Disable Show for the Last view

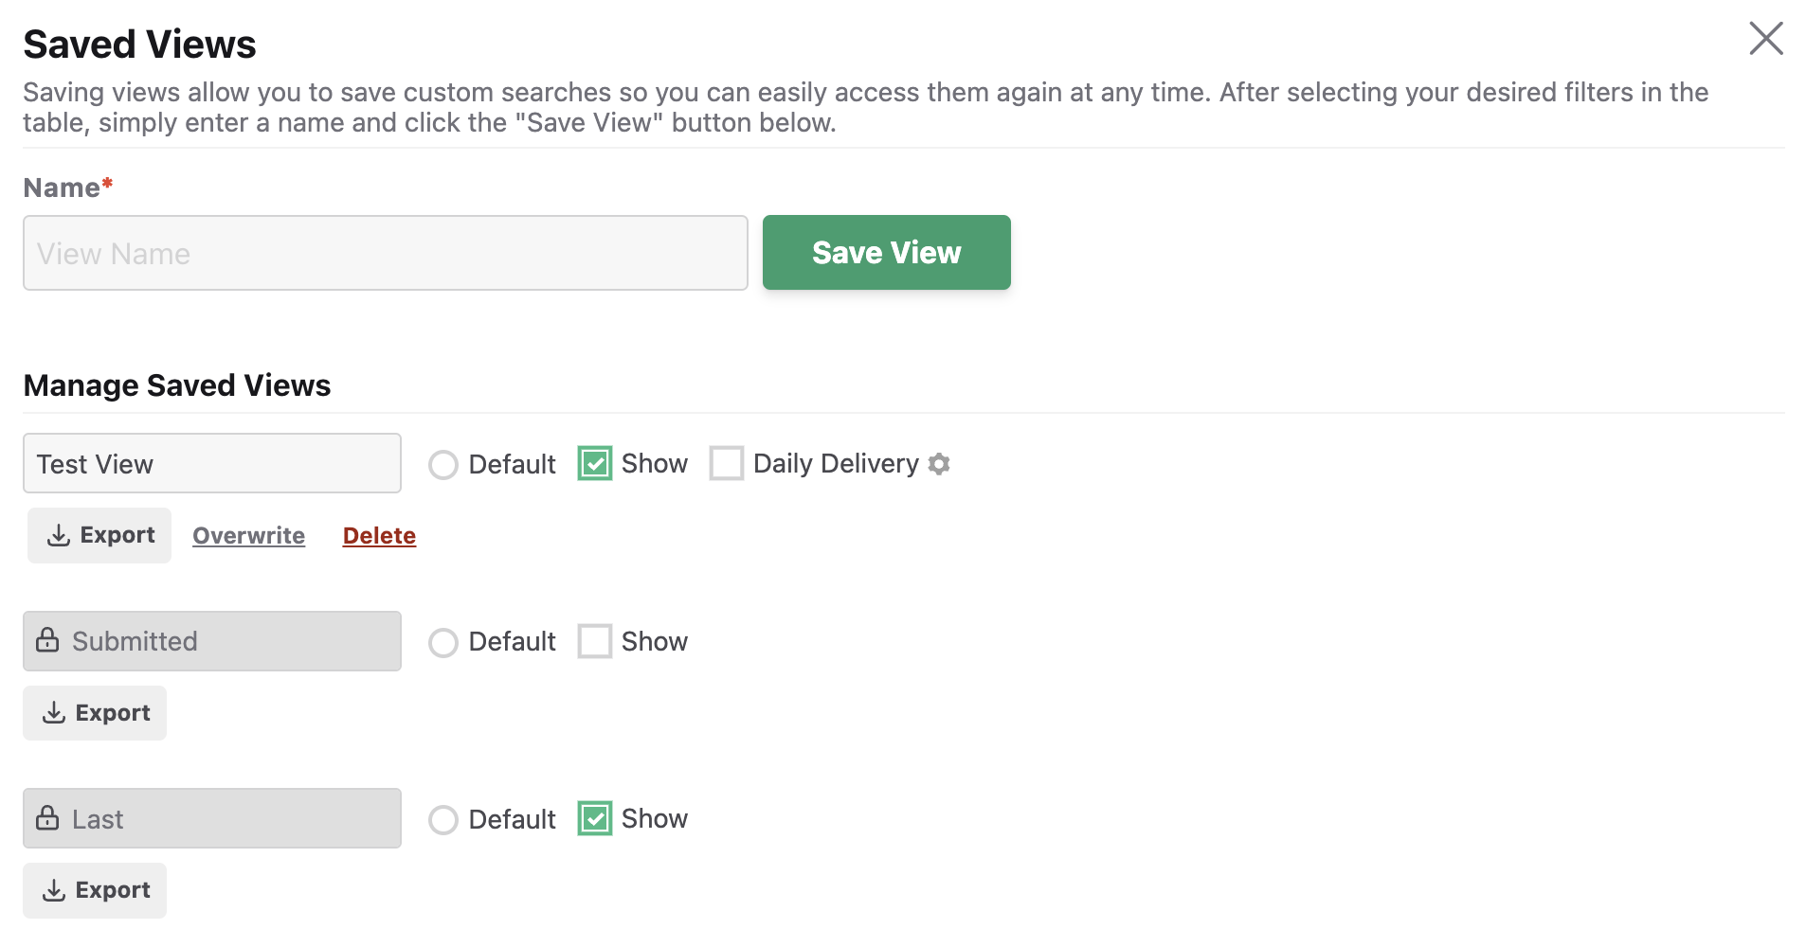coord(594,818)
